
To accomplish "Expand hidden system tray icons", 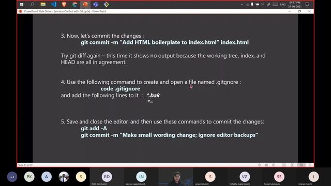I will [242, 5].
